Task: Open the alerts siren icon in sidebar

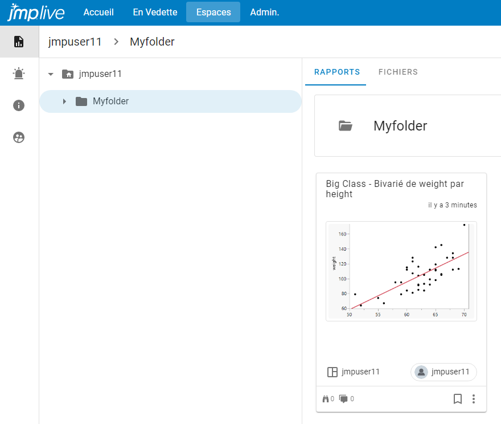Action: [x=19, y=74]
